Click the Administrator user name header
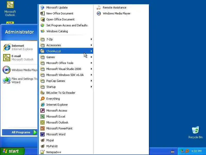Viewport: 206px width, 155px height. click(x=20, y=32)
